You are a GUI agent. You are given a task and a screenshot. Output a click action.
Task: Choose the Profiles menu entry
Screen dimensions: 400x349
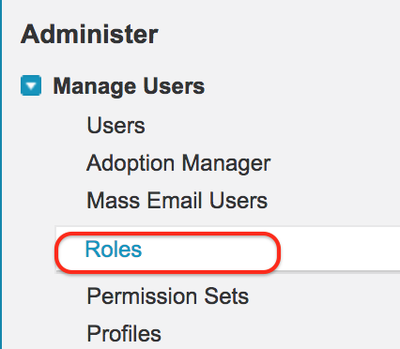coord(124,333)
